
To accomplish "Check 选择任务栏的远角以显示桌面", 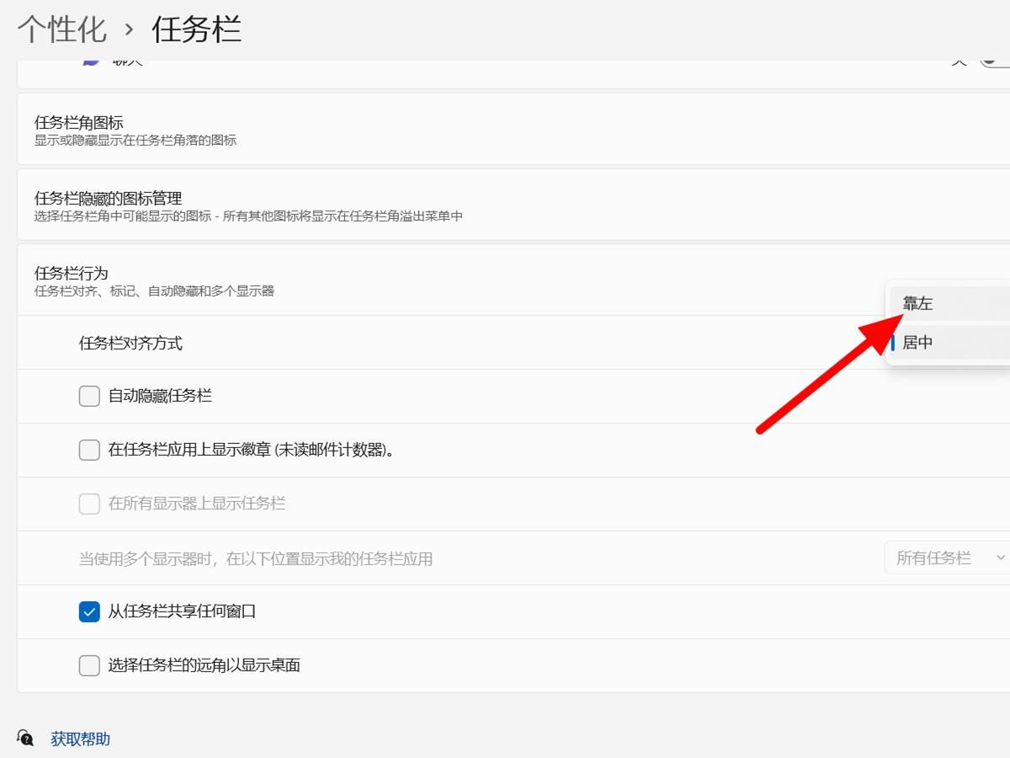I will click(x=89, y=665).
